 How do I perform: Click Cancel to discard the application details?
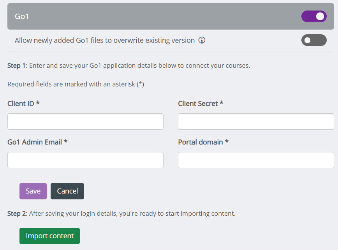click(67, 191)
